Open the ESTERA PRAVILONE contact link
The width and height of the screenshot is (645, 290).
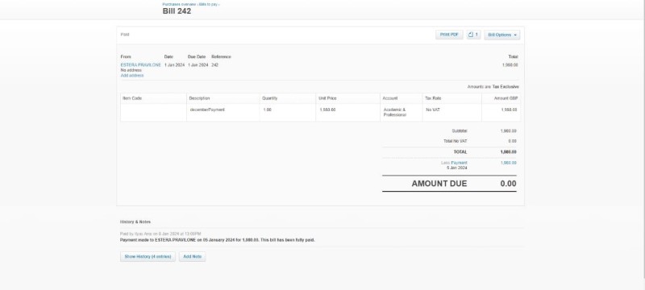click(140, 65)
